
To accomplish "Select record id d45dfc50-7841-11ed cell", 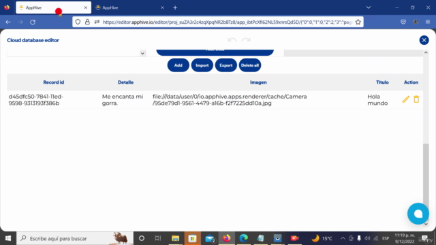I will (36, 100).
